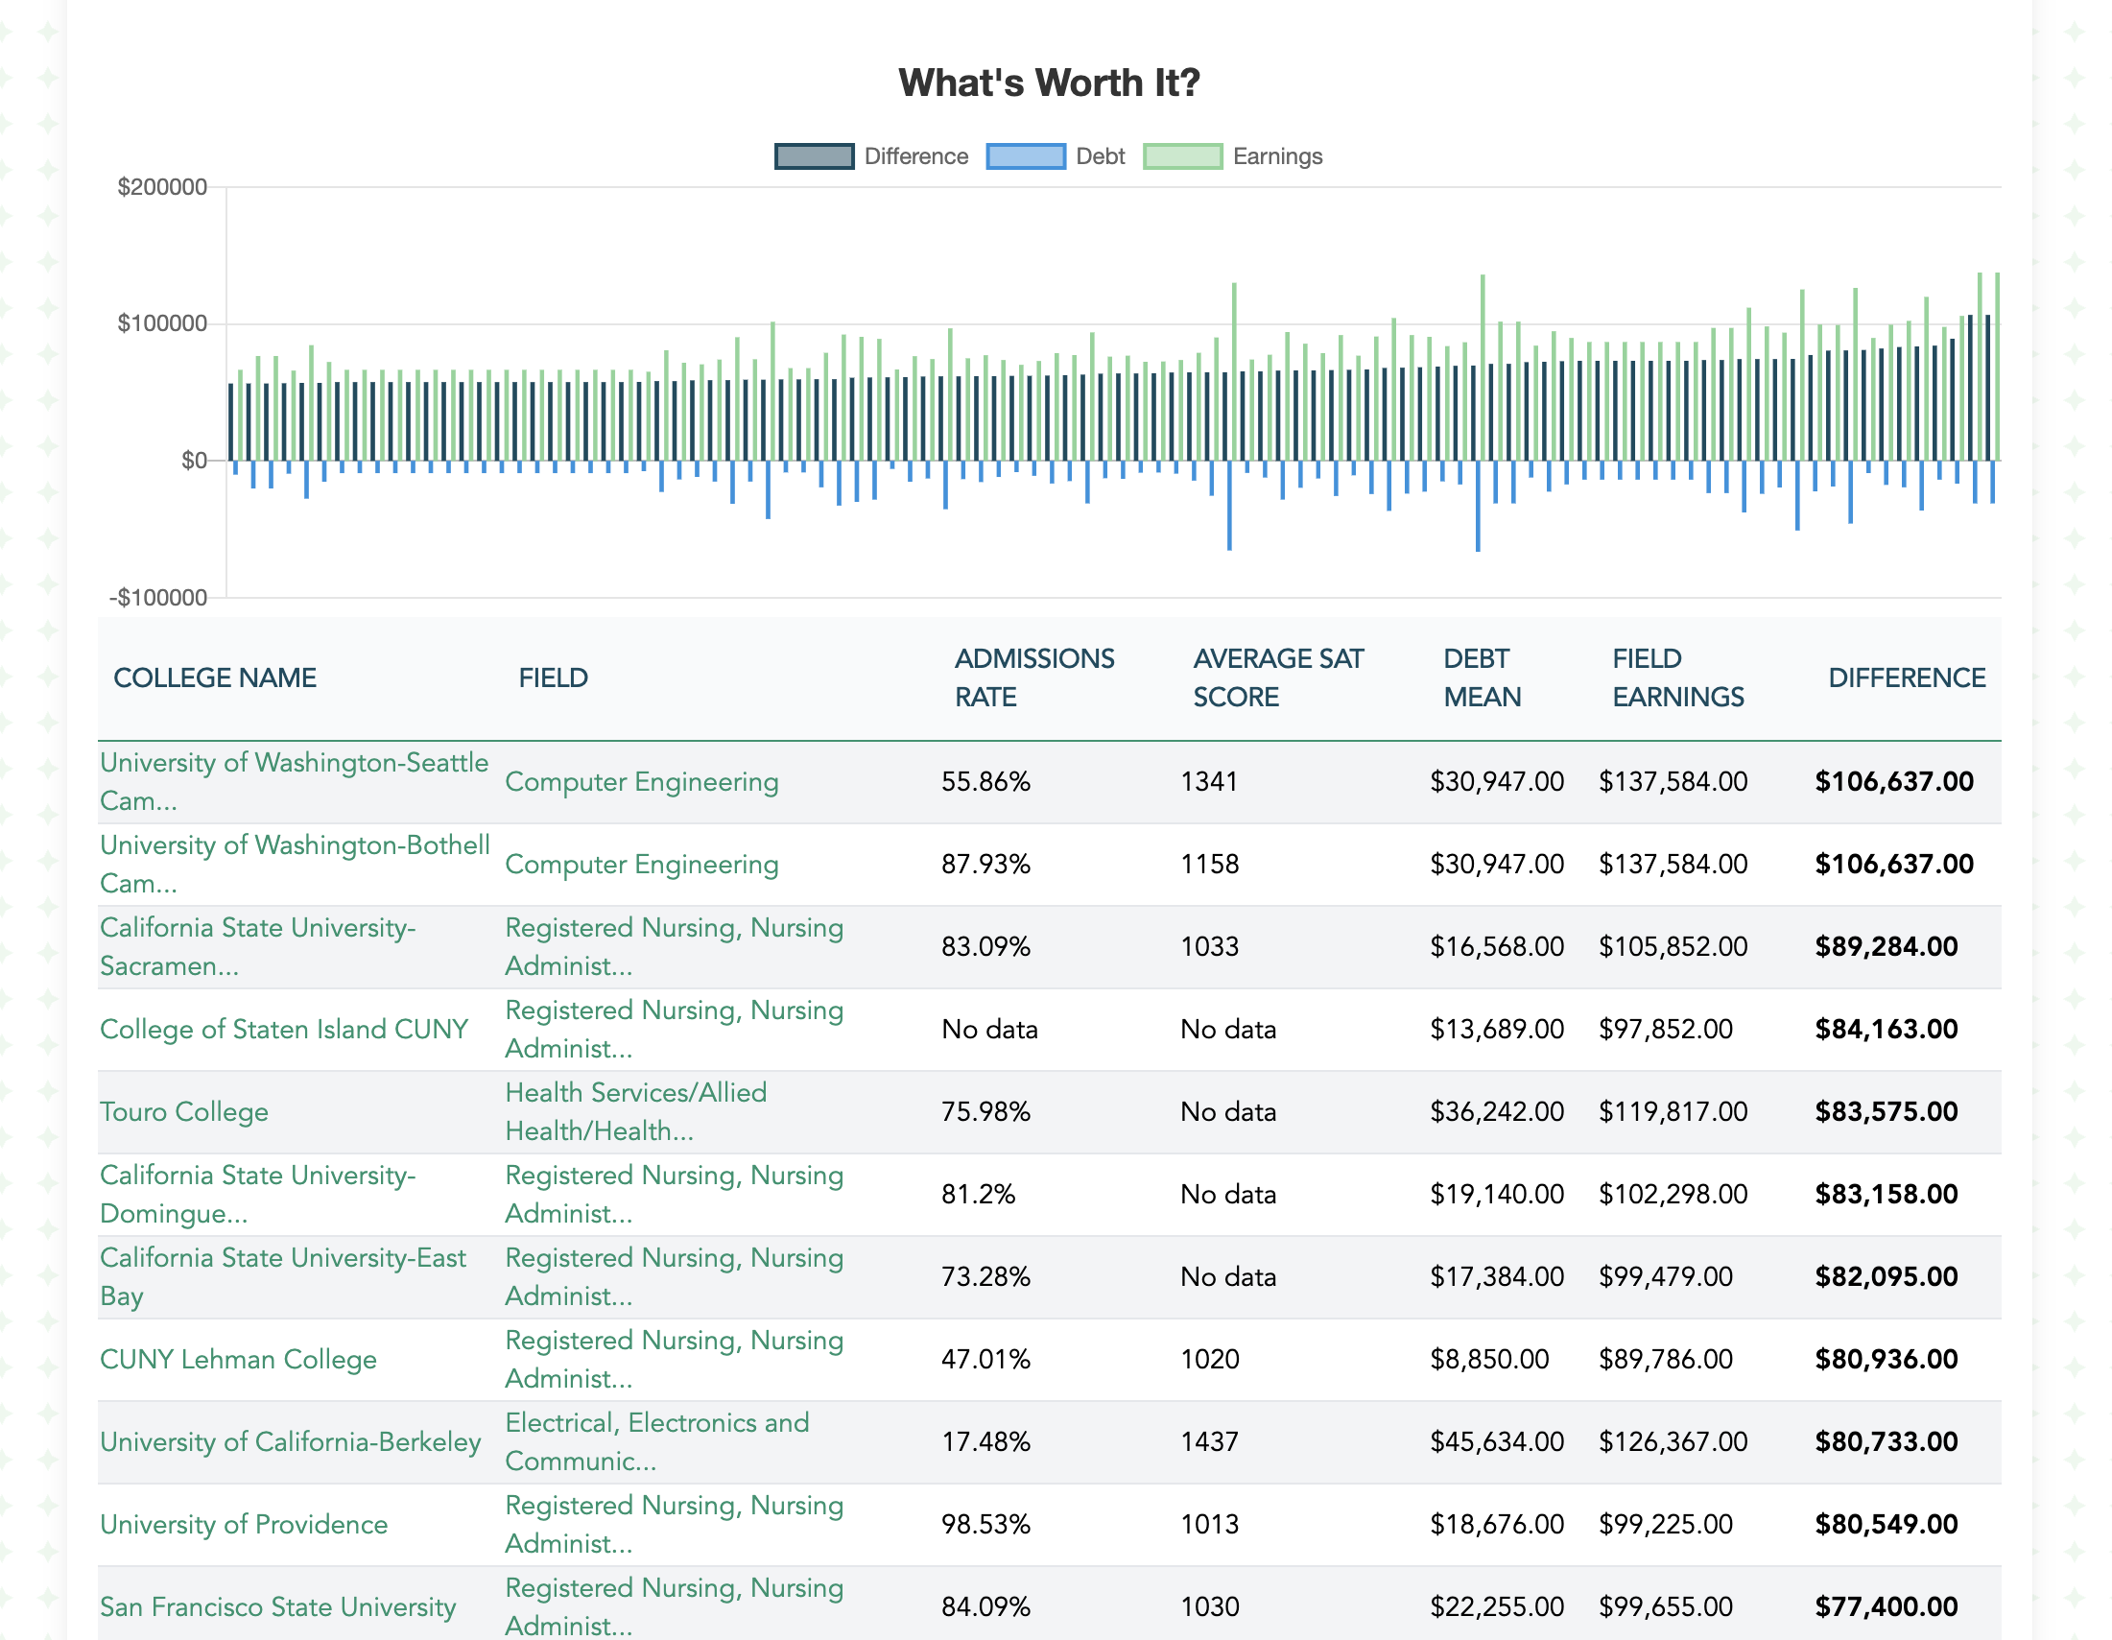This screenshot has height=1640, width=2112.
Task: Open California State University-East Bay link
Action: click(282, 1276)
